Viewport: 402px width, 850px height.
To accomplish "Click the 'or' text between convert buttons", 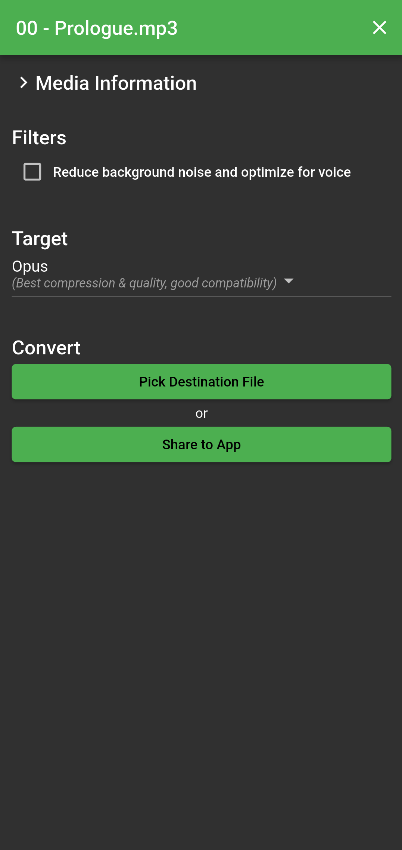I will (x=202, y=413).
